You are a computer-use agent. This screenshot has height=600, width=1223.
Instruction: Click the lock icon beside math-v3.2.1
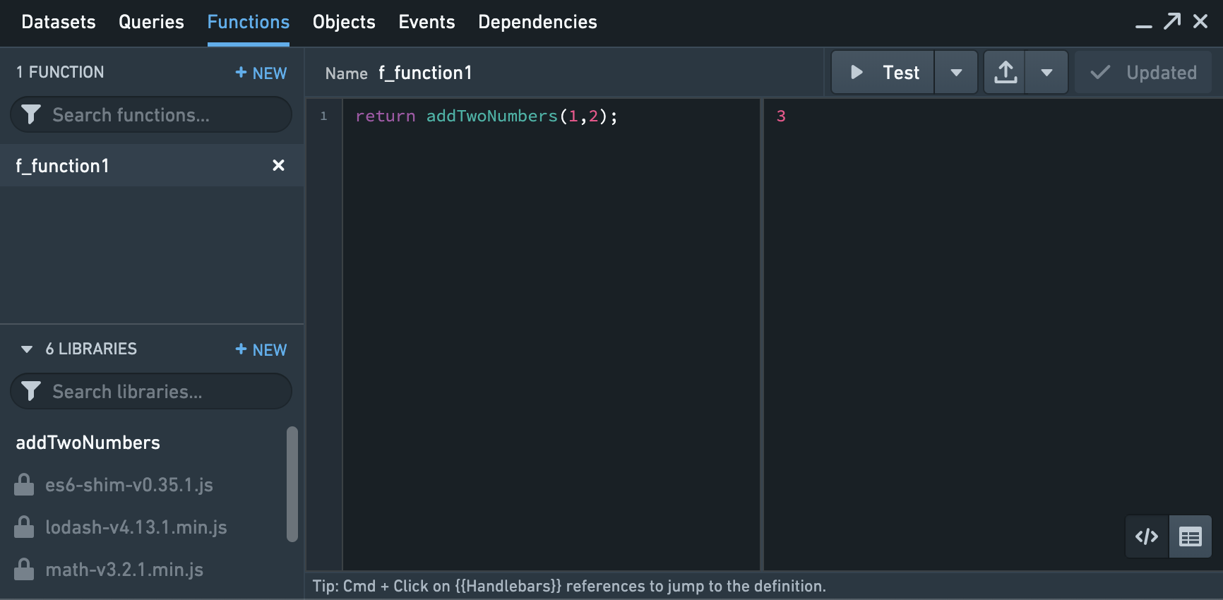pyautogui.click(x=24, y=569)
